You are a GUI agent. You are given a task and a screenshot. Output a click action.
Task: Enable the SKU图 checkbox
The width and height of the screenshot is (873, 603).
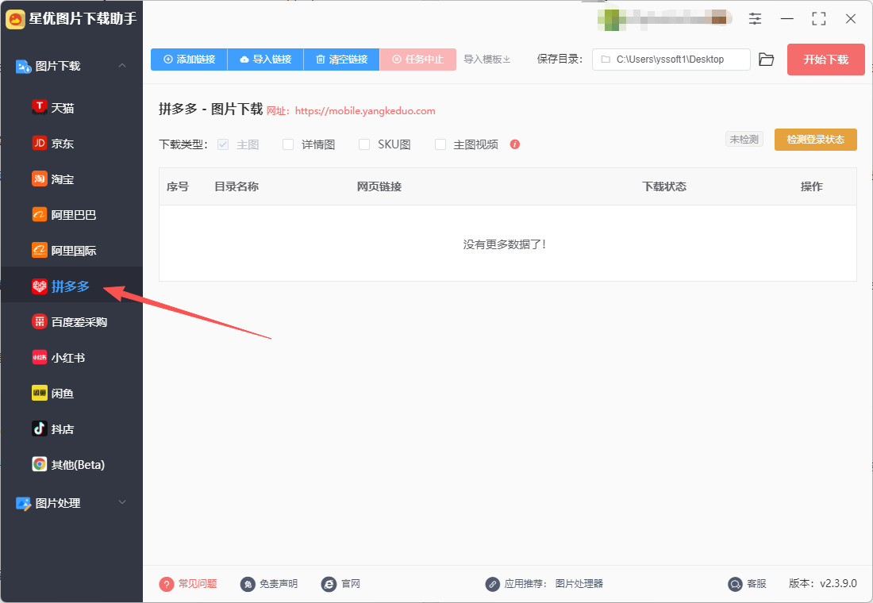pos(364,144)
